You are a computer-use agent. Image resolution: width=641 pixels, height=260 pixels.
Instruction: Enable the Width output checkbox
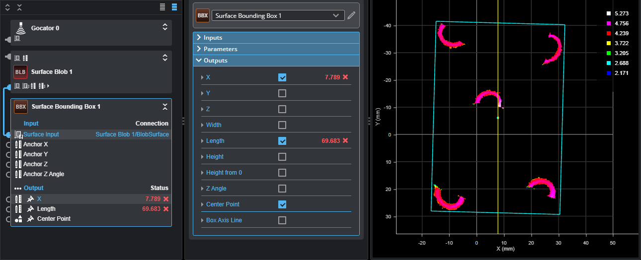(x=282, y=125)
